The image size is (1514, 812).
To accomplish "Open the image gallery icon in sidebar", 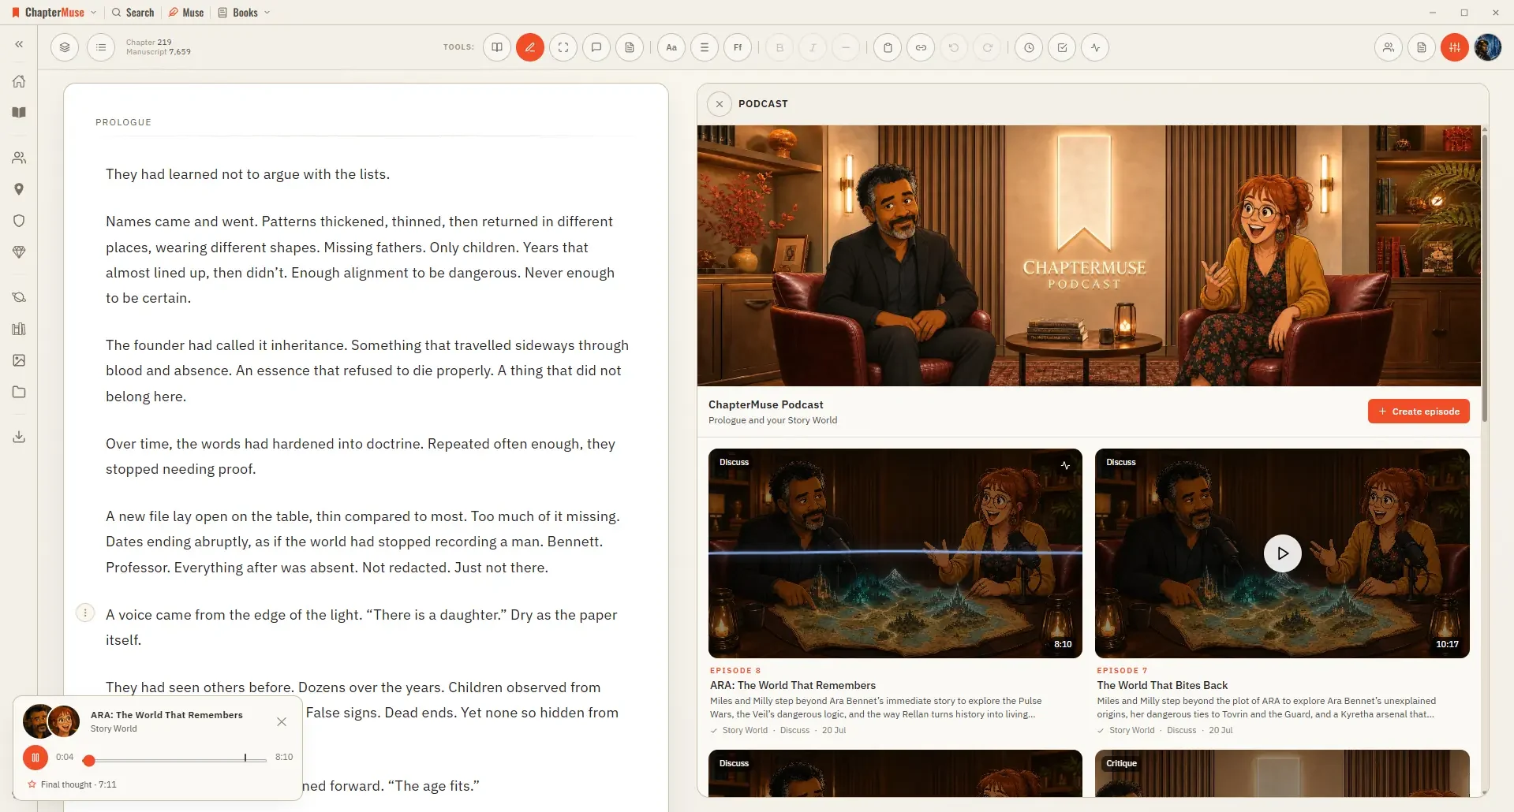I will coord(19,360).
